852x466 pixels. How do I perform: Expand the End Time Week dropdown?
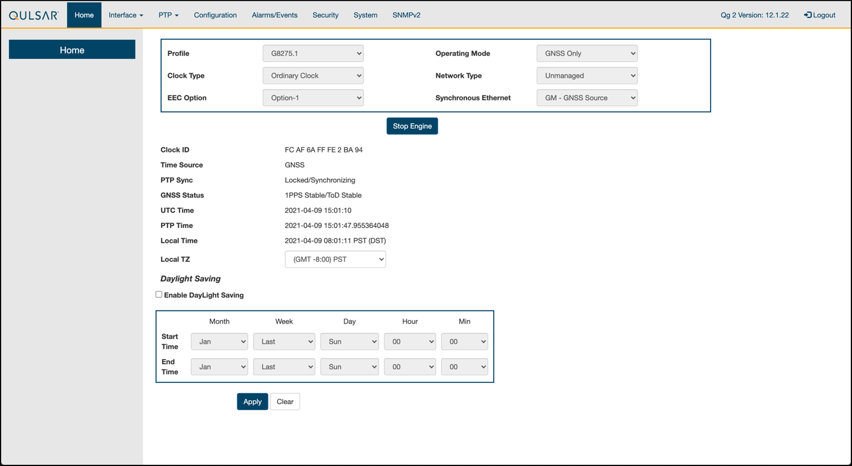(284, 367)
